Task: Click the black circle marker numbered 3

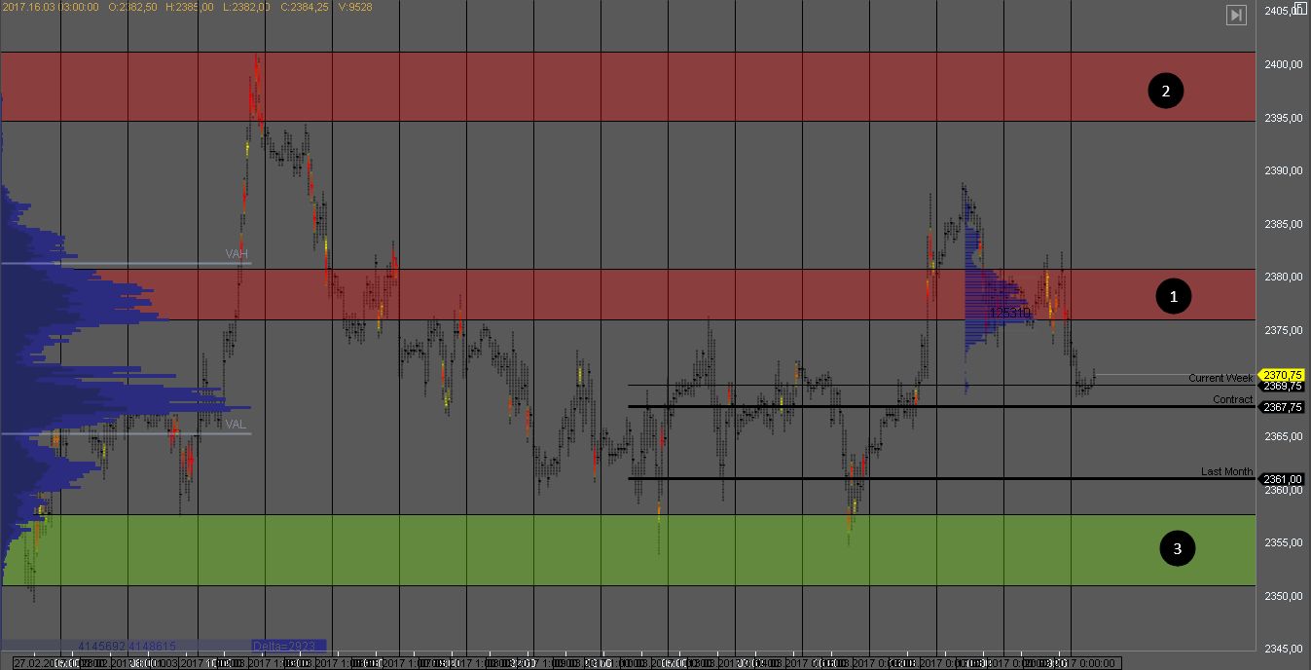Action: coord(1177,549)
